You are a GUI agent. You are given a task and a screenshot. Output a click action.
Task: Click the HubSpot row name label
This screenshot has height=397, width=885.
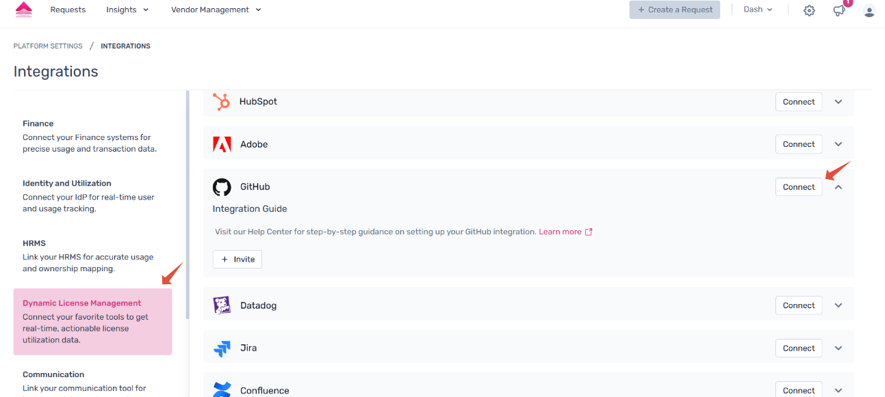click(x=258, y=102)
